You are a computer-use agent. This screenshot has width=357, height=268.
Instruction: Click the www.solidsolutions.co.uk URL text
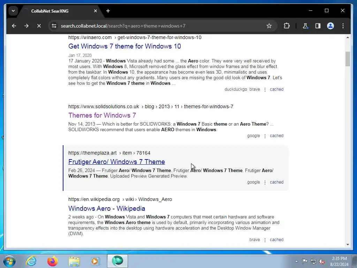coord(104,106)
